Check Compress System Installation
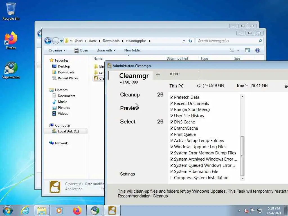288x216 pixels. (172, 178)
